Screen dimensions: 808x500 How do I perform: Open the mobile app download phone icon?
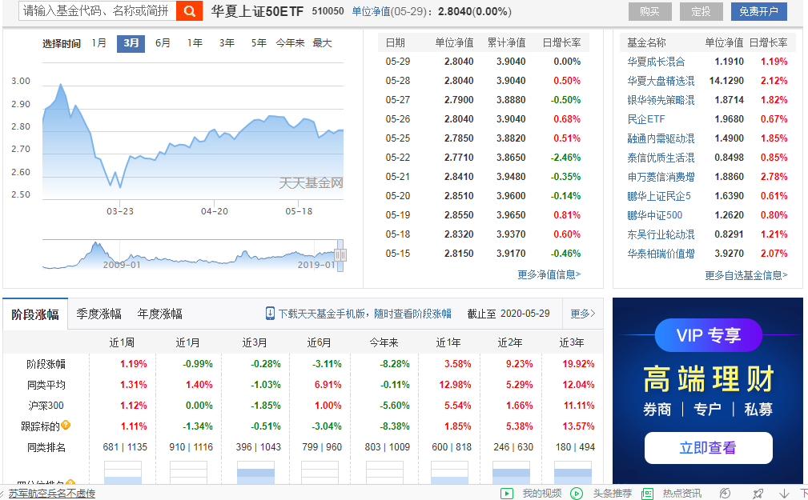coord(270,314)
